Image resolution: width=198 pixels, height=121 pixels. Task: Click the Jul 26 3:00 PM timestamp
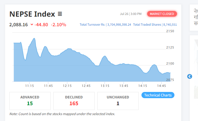[x=131, y=14]
